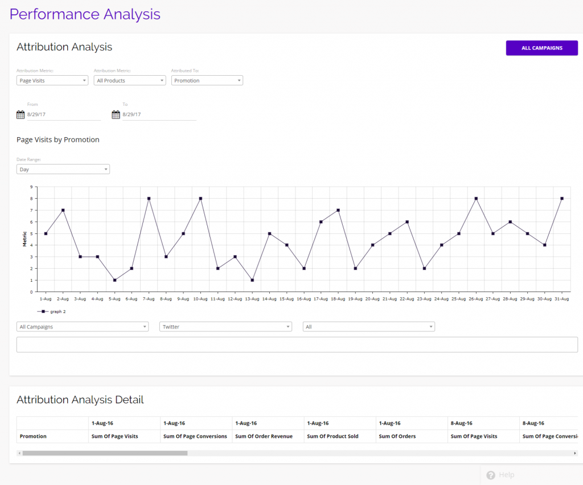This screenshot has height=485, width=583.
Task: Expand the All Products dropdown
Action: (x=129, y=80)
